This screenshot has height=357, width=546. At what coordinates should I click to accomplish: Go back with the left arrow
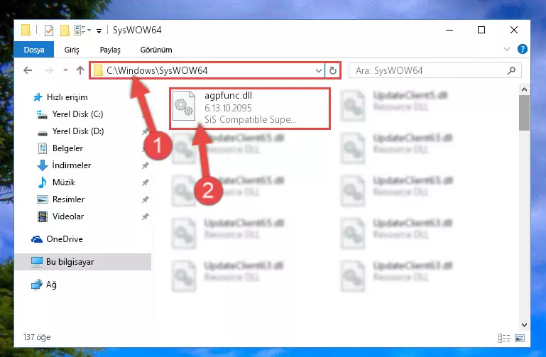point(28,70)
